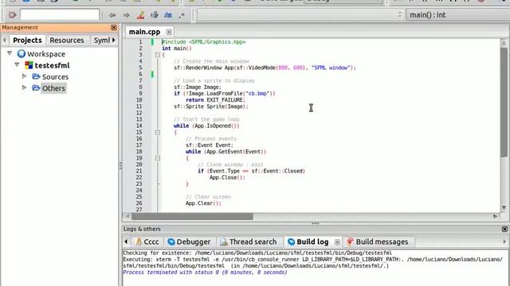
Task: Switch to the Projects tab
Action: (x=27, y=41)
